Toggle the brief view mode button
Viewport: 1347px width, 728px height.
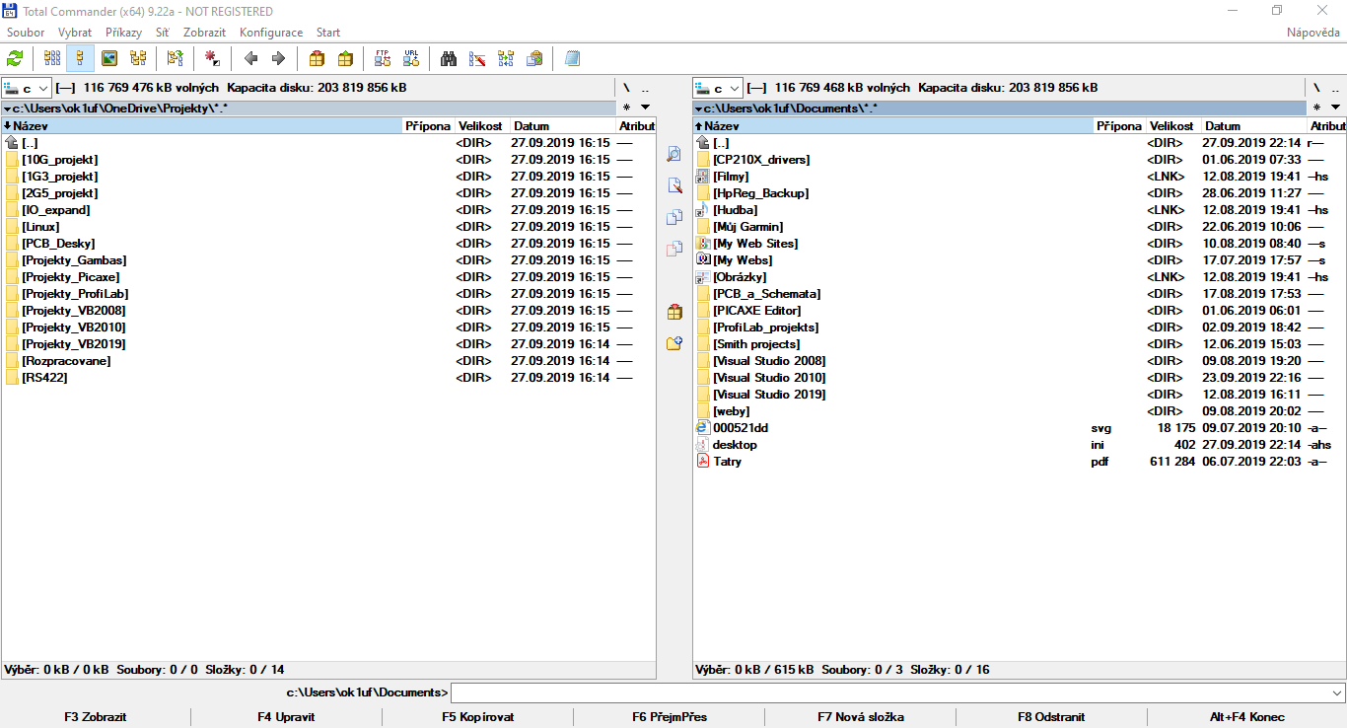pos(52,58)
